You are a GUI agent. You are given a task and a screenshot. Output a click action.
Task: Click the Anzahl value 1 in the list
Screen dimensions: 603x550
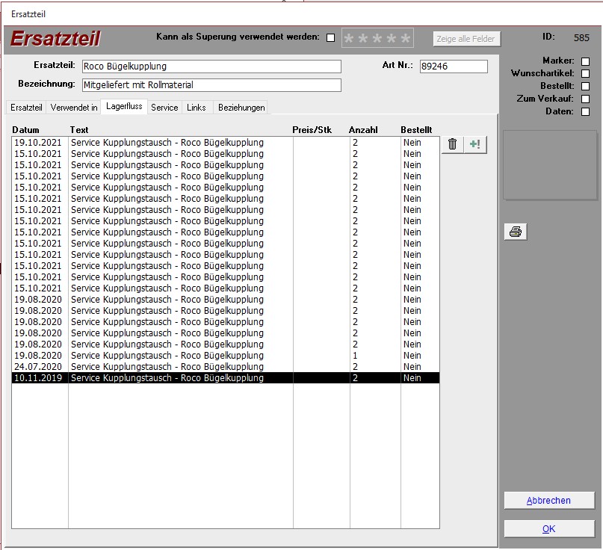(x=355, y=356)
